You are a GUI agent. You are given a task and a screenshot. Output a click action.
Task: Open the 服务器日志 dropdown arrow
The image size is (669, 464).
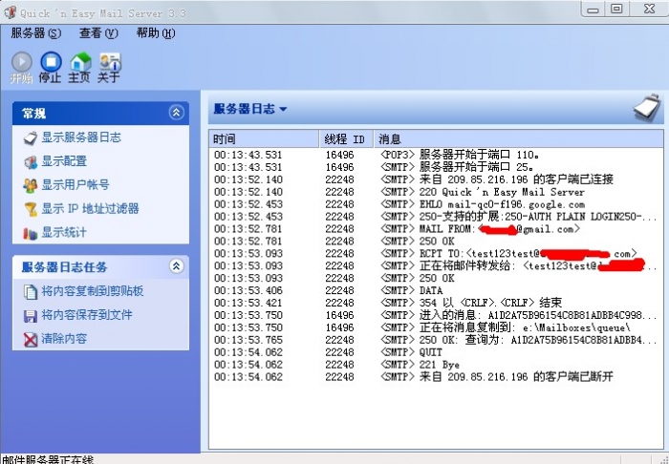pos(283,109)
